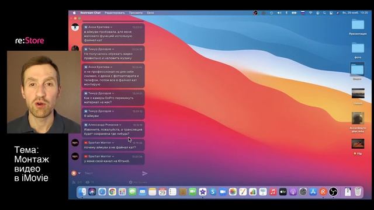The image size is (374, 210).
Task: Click the chat text input field
Action: coord(112,173)
